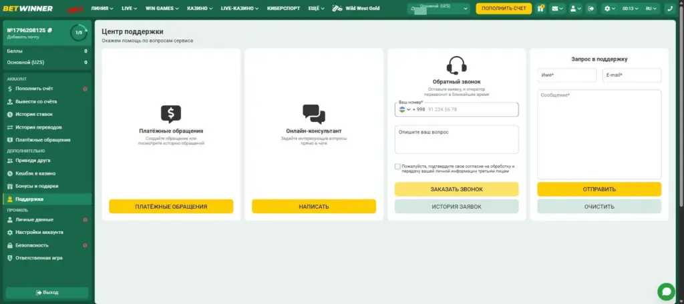This screenshot has width=684, height=304.
Task: Open the floating green chat widget
Action: (666, 291)
